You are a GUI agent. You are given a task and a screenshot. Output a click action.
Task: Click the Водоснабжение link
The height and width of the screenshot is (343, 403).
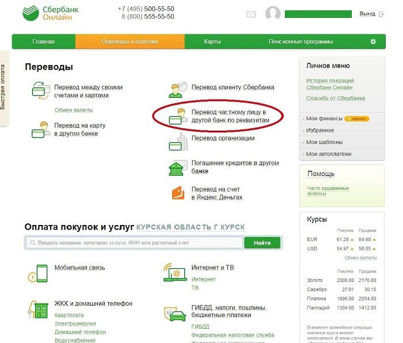tap(75, 340)
